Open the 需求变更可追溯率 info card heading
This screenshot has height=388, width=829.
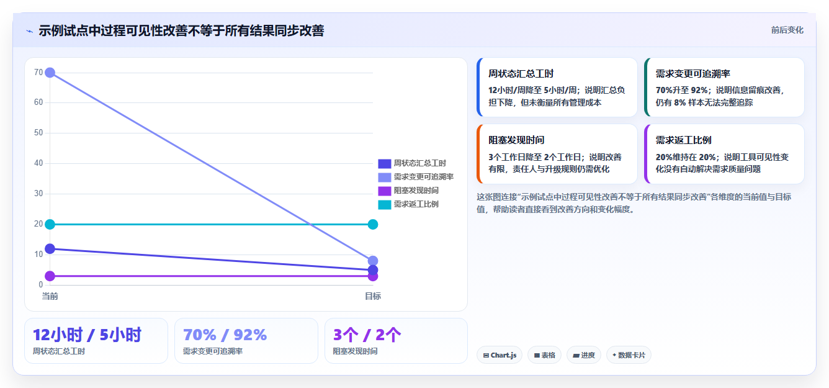click(693, 73)
